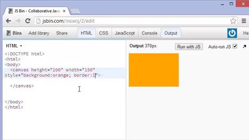Open the Add library menu
Viewport: 249px width, 140px height.
point(39,33)
